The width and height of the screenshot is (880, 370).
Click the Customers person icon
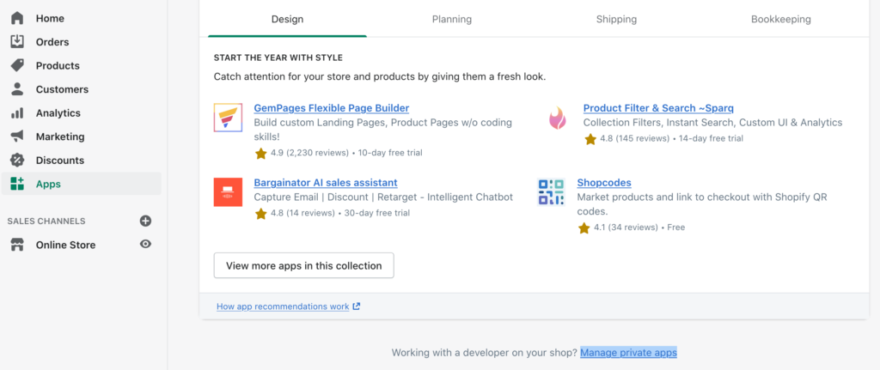[17, 89]
